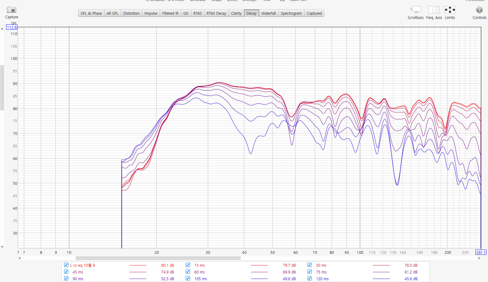
Task: Open the SPL & Phase graph
Action: point(91,13)
